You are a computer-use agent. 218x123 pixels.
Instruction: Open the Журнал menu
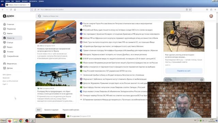[x=18, y=1]
